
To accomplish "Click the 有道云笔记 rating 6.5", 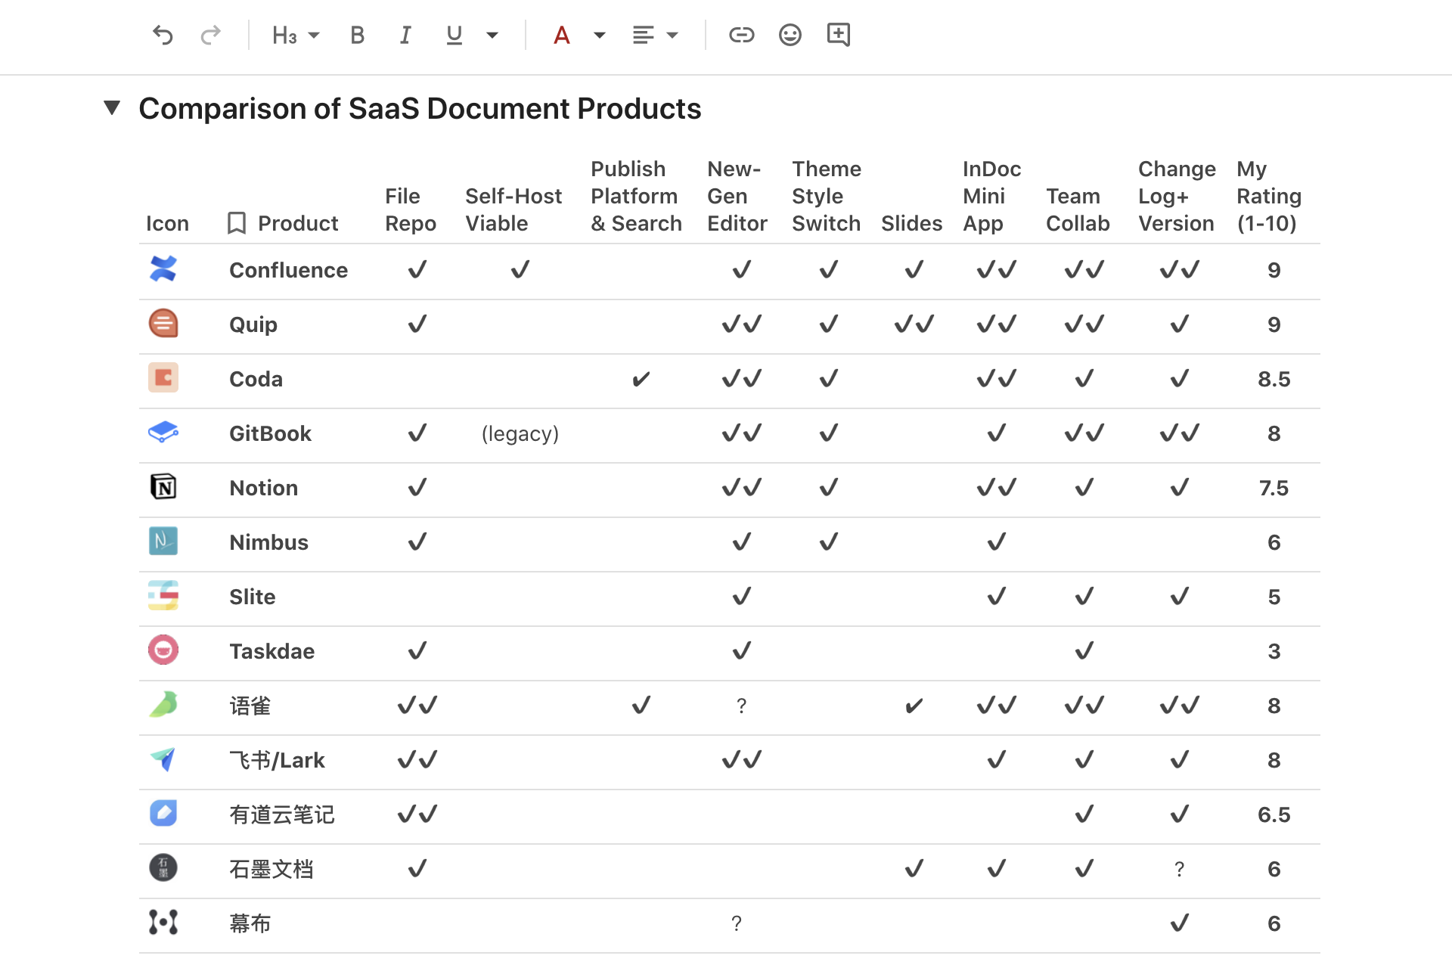I will pos(1274,814).
